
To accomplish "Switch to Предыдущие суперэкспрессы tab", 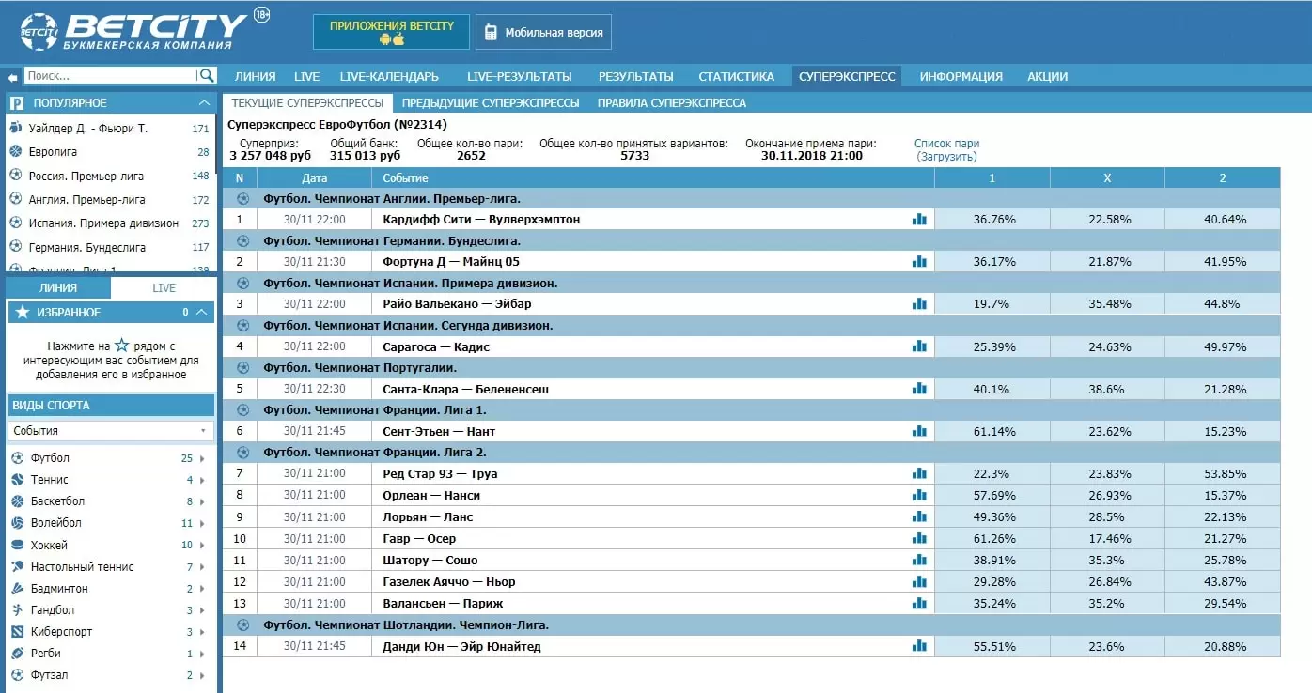I will [x=491, y=103].
